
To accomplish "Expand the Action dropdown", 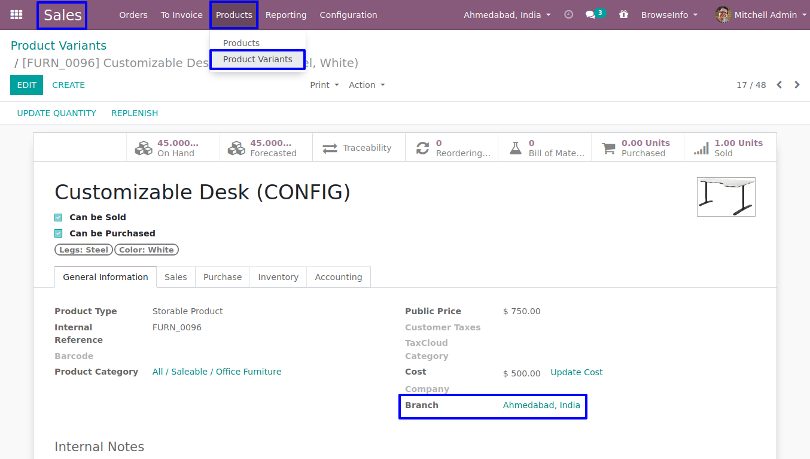I will coord(367,85).
